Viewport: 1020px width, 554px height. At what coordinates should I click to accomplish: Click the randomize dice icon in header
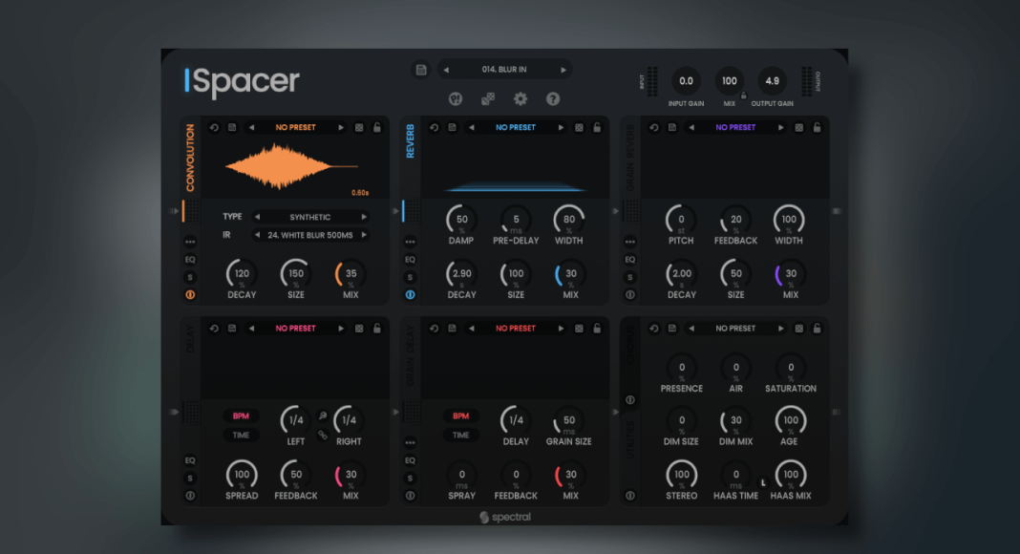pos(488,98)
